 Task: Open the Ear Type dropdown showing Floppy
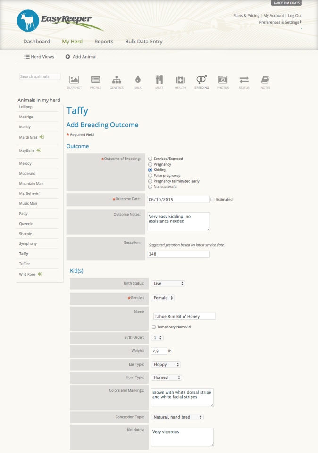click(x=166, y=365)
